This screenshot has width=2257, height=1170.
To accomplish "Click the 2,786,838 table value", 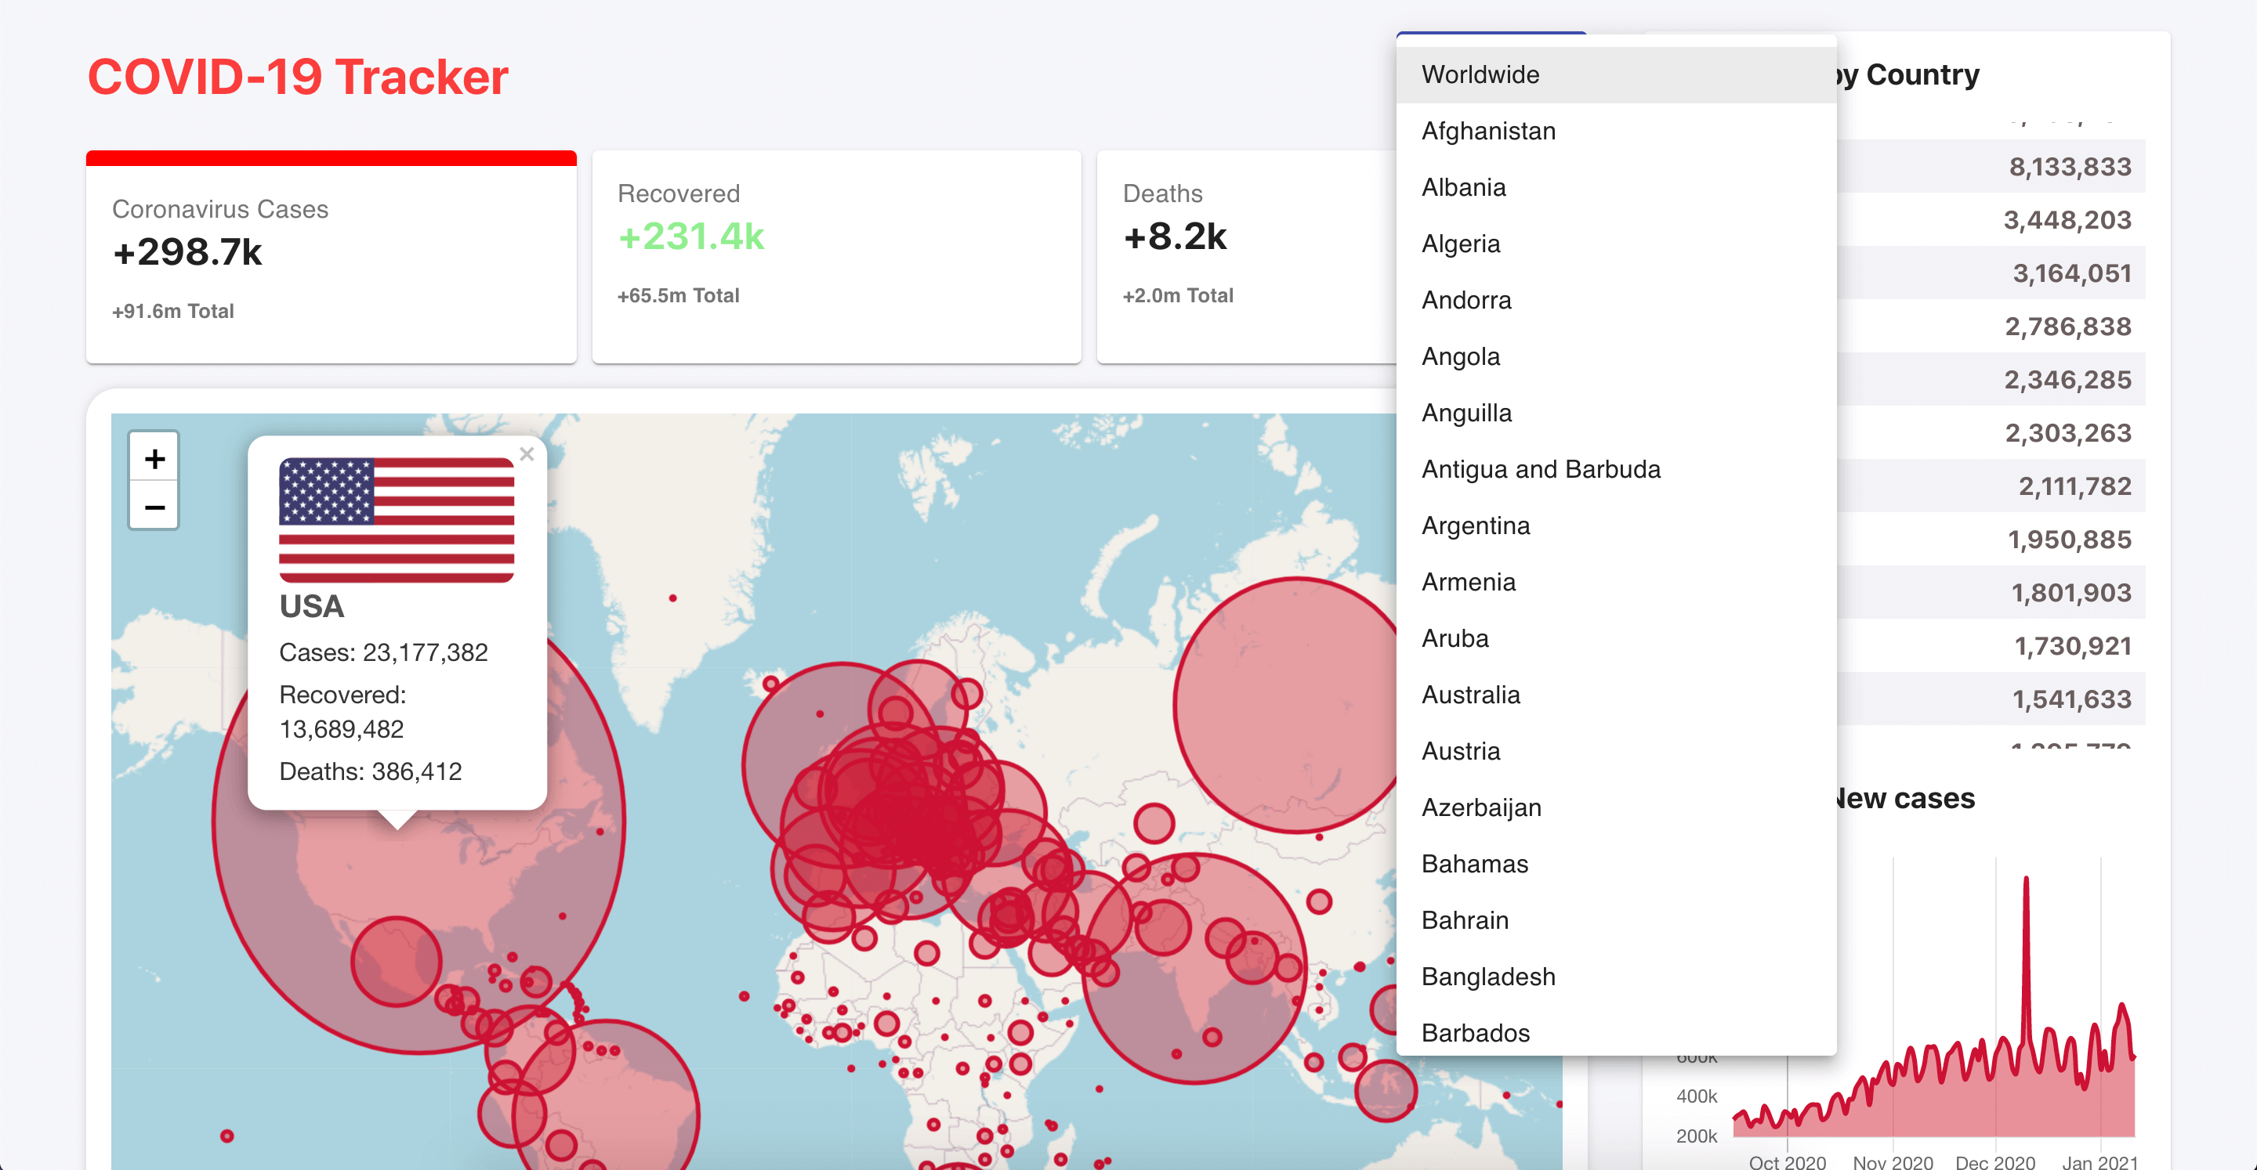I will (2068, 327).
